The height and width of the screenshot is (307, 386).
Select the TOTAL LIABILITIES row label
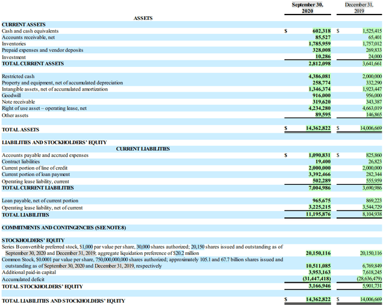[x=25, y=214]
